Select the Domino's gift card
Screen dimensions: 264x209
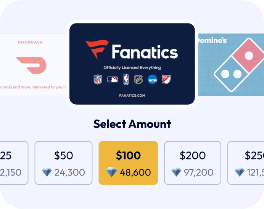tap(231, 65)
